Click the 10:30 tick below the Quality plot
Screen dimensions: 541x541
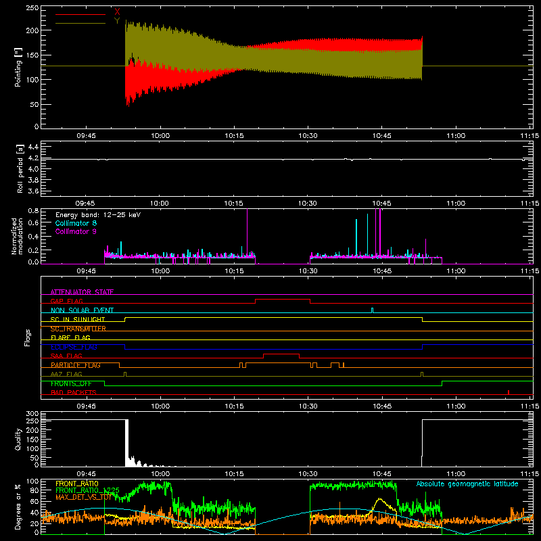pos(308,474)
